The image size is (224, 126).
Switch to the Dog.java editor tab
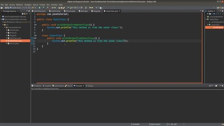96,11
